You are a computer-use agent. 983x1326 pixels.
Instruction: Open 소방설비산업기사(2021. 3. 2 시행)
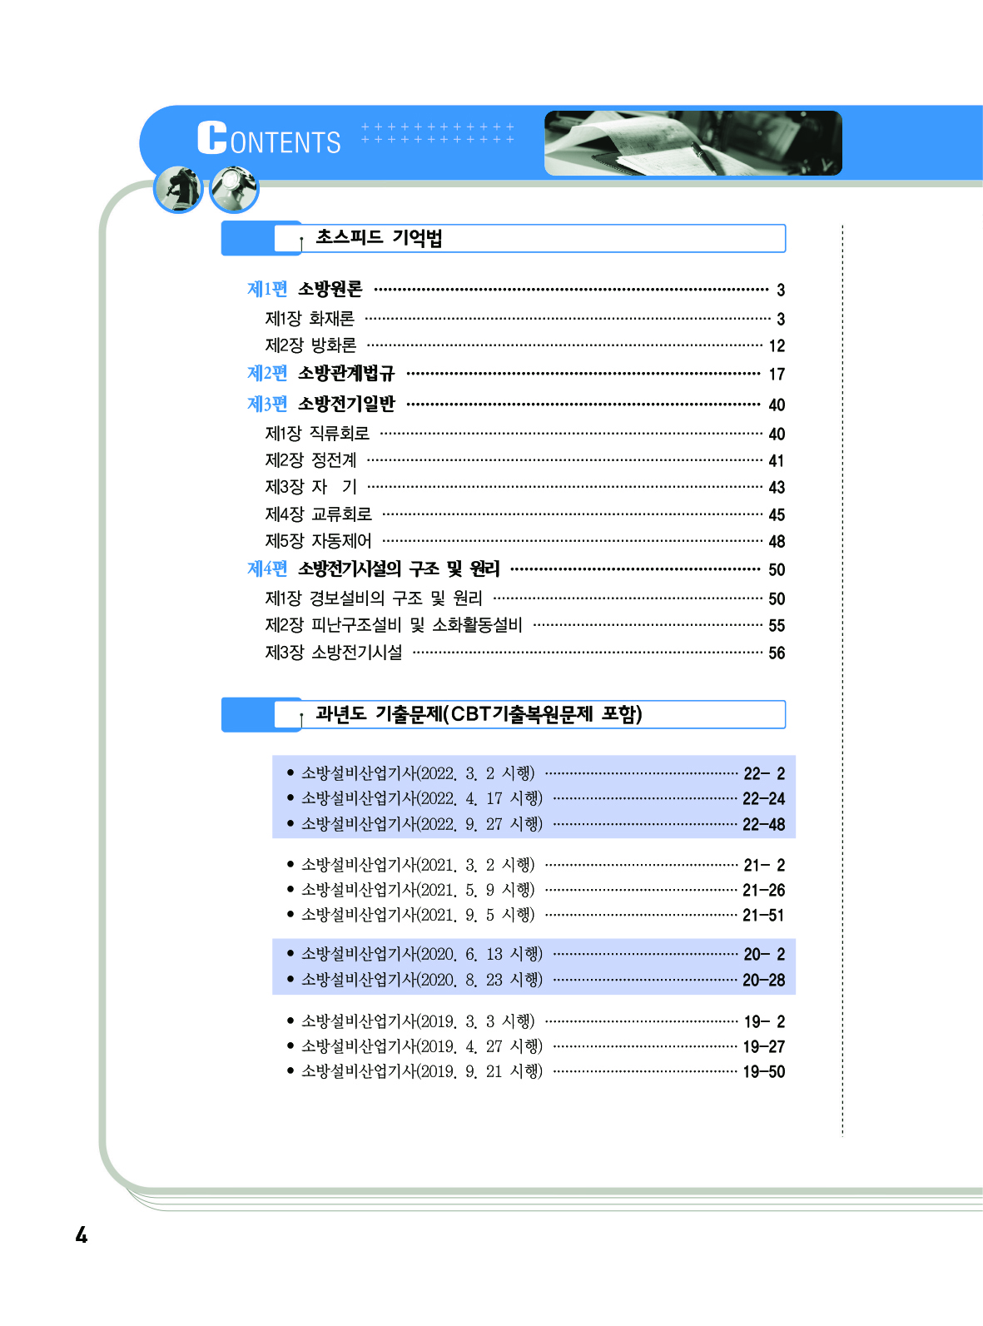(535, 865)
